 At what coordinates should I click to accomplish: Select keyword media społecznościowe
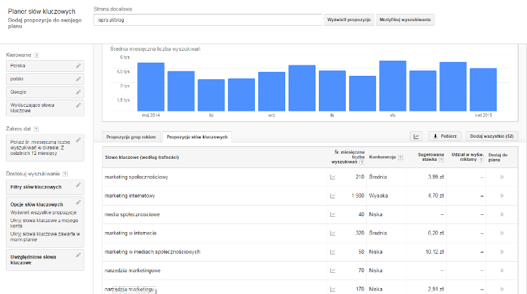(x=132, y=214)
